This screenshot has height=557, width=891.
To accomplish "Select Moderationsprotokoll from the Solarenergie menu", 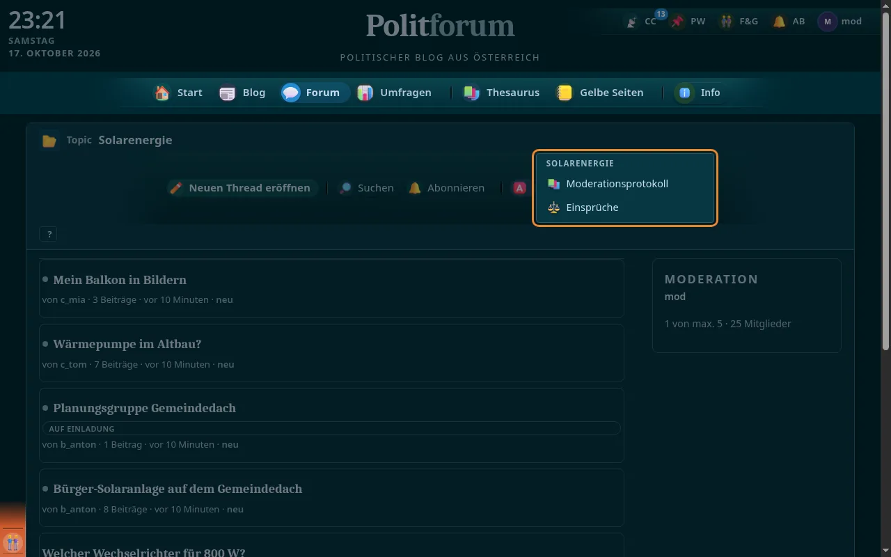I will pos(625,184).
